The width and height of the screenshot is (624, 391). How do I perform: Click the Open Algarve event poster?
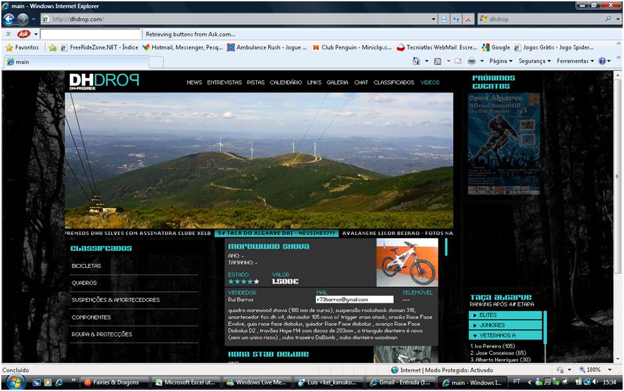pos(504,144)
